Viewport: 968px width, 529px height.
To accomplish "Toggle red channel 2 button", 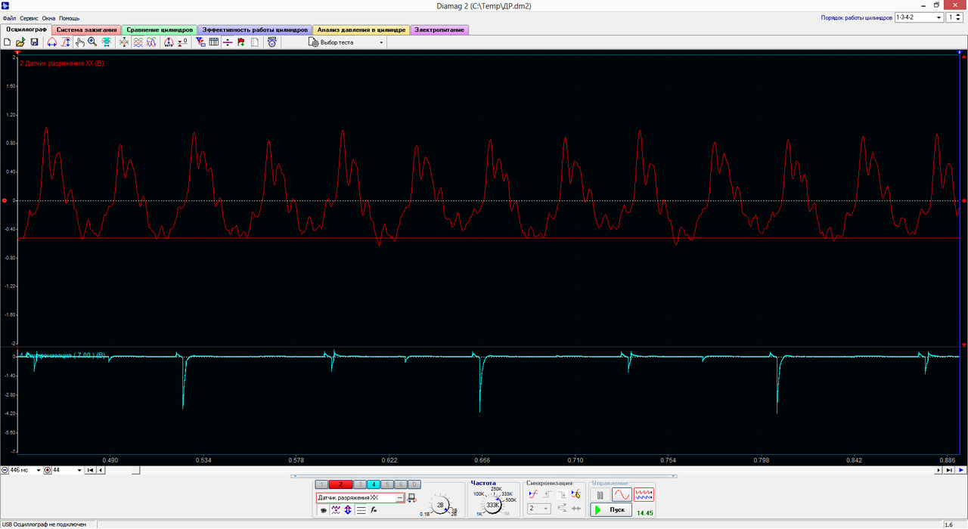I will pyautogui.click(x=341, y=484).
